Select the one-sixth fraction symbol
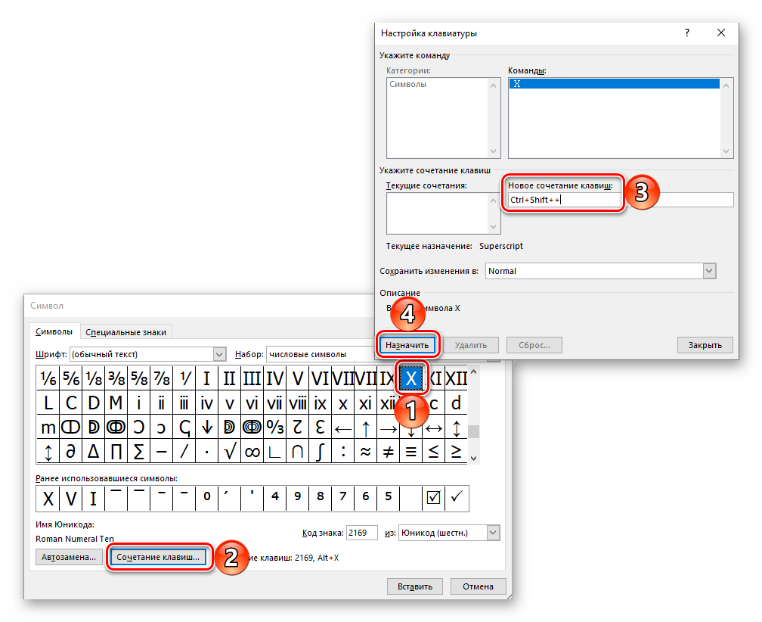The width and height of the screenshot is (762, 622). click(48, 378)
